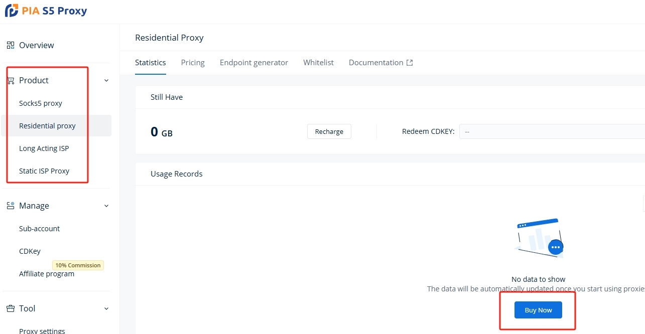Image resolution: width=645 pixels, height=334 pixels.
Task: Click the Documentation external-link icon
Action: click(410, 63)
